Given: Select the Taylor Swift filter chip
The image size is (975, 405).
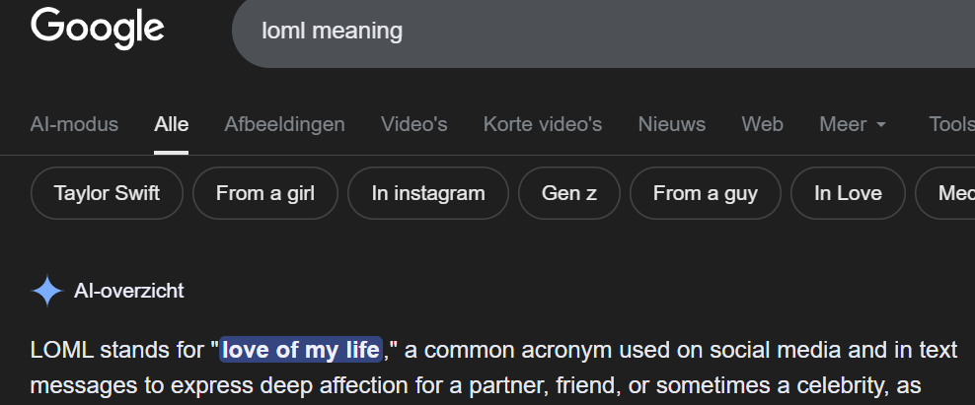Looking at the screenshot, I should click(107, 193).
